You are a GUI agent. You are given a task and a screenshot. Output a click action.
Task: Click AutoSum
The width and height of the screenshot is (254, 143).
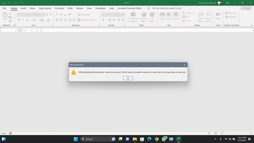(188, 13)
